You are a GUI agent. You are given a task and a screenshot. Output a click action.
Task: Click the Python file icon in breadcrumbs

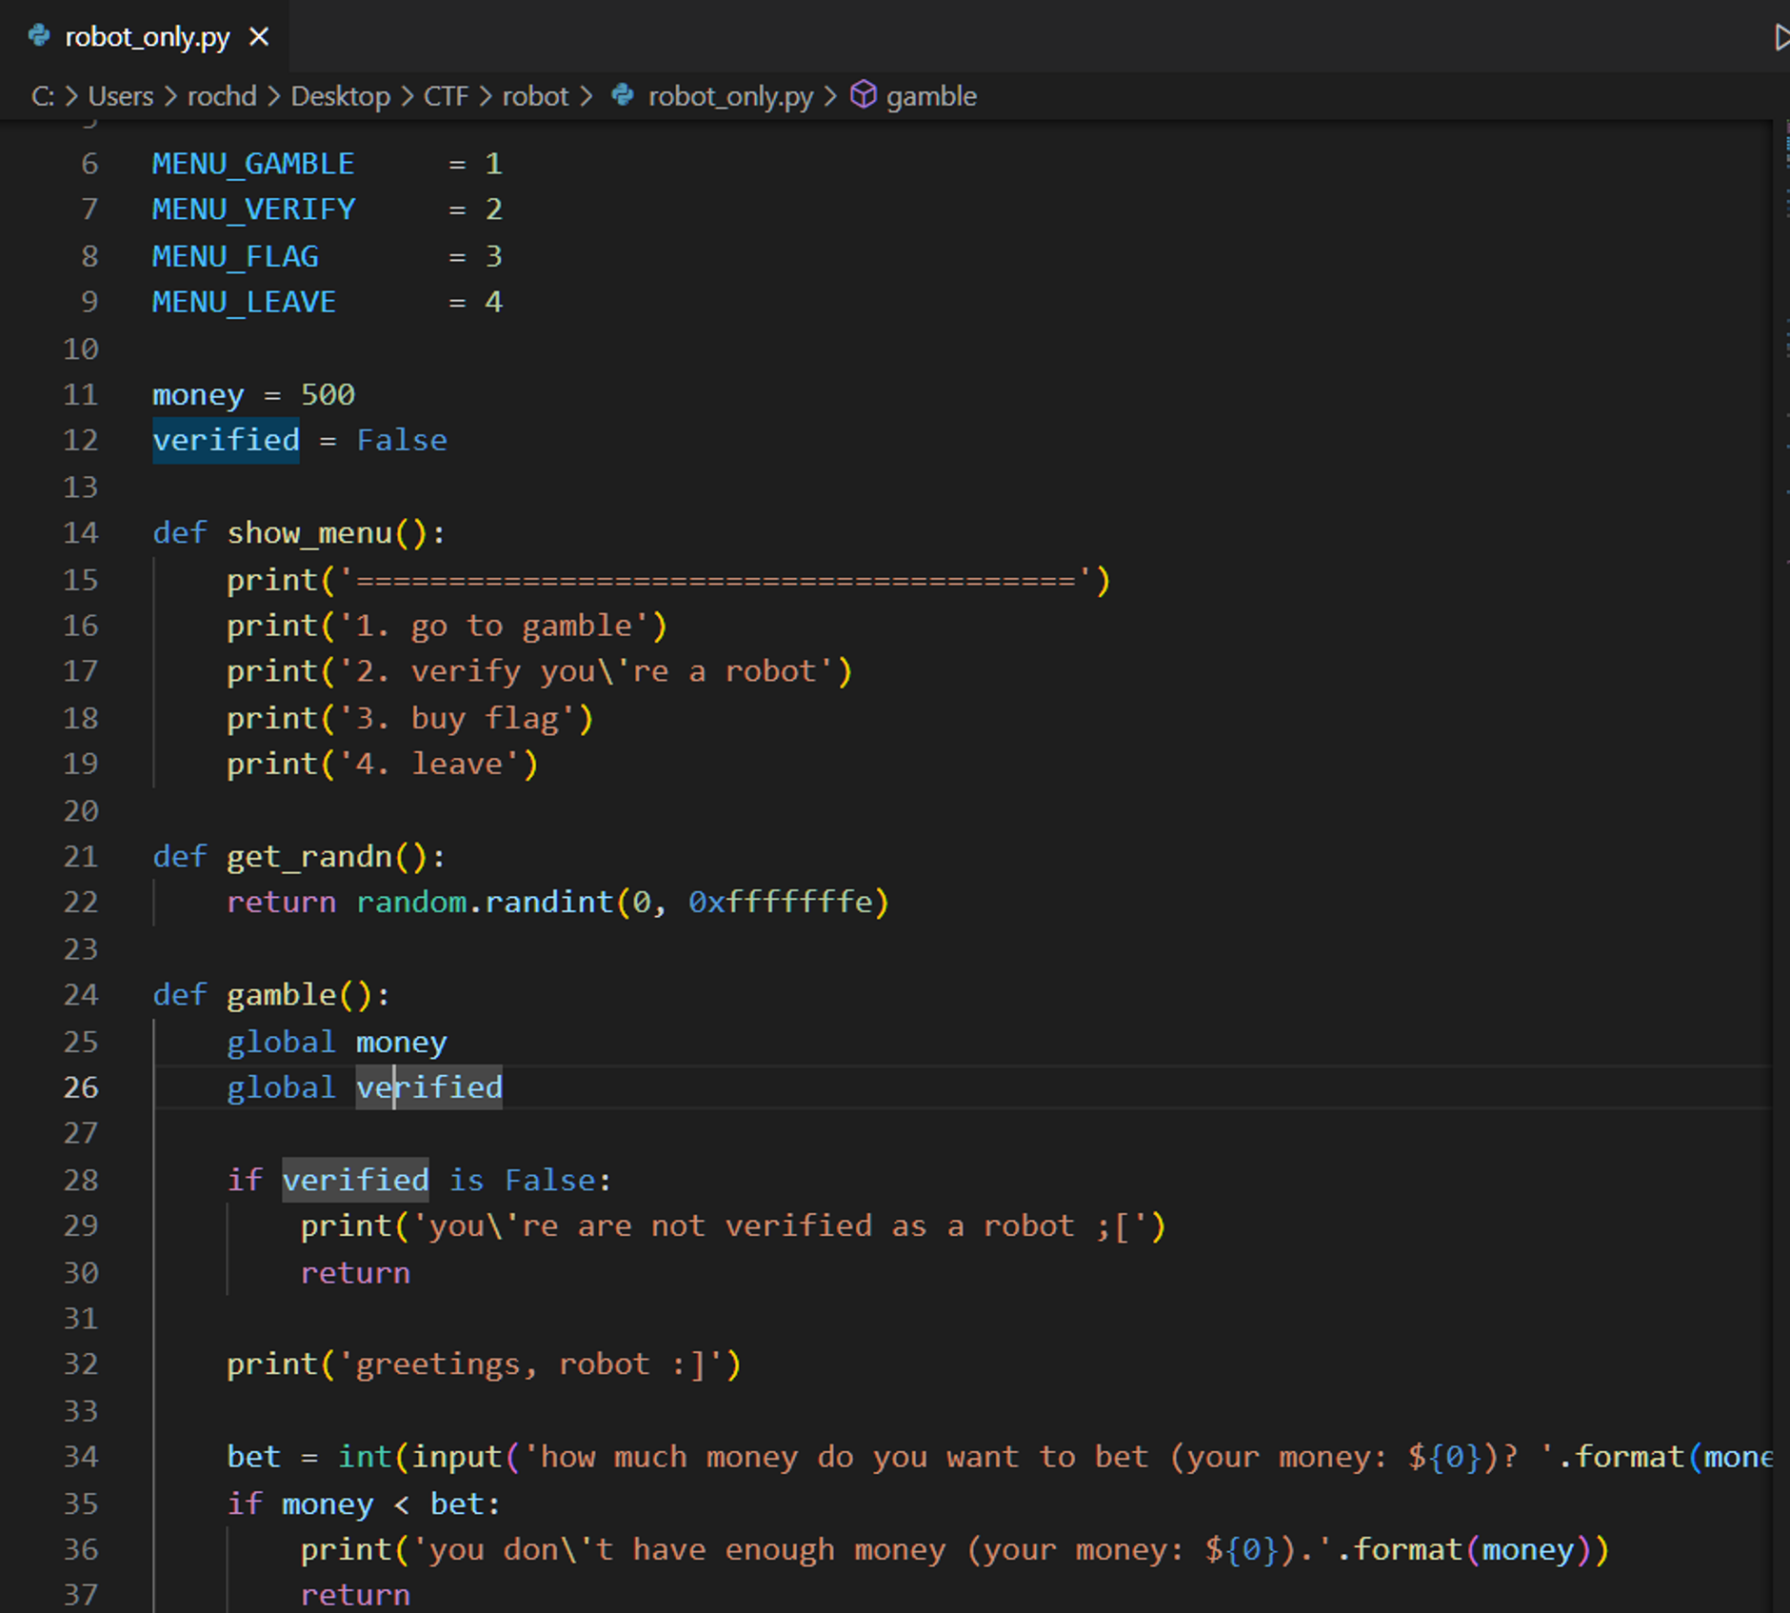pyautogui.click(x=623, y=95)
